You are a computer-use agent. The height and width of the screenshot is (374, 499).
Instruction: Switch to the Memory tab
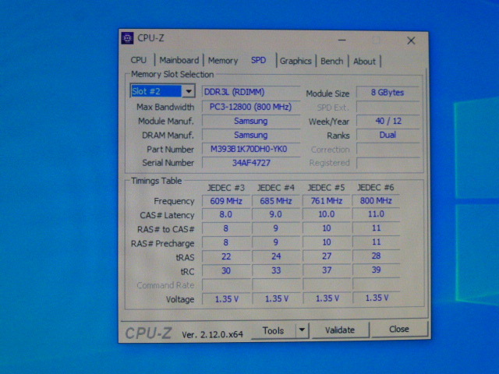coord(223,61)
